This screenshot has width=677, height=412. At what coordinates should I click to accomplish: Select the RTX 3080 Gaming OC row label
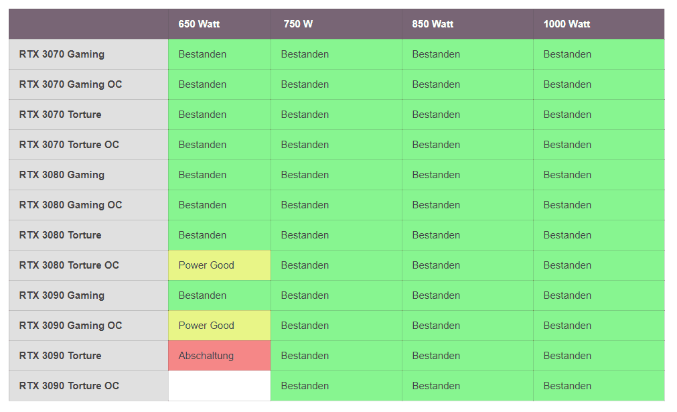(x=70, y=205)
